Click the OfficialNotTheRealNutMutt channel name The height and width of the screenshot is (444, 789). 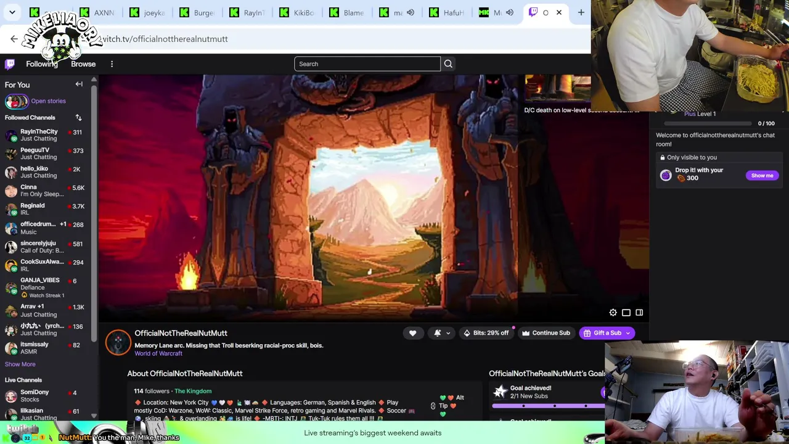click(x=181, y=333)
